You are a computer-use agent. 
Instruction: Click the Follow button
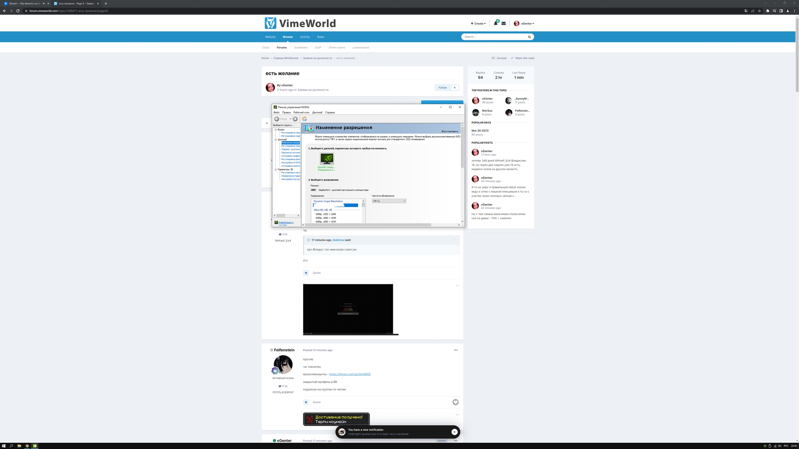[x=442, y=88]
